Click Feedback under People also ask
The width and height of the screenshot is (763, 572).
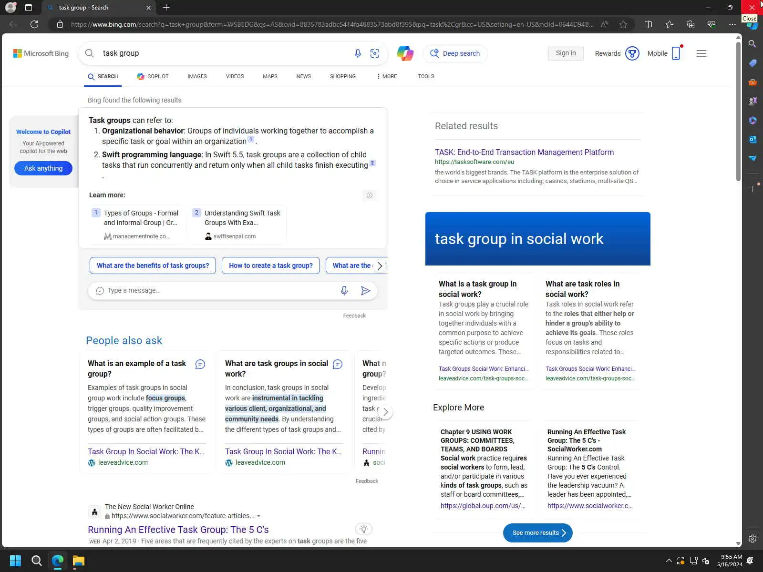[367, 481]
